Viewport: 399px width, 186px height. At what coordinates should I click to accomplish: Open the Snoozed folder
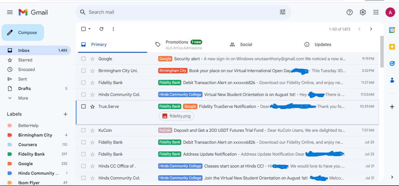(36, 70)
